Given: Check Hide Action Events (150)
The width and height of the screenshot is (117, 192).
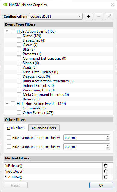Looking at the screenshot, I should [x=13, y=31].
